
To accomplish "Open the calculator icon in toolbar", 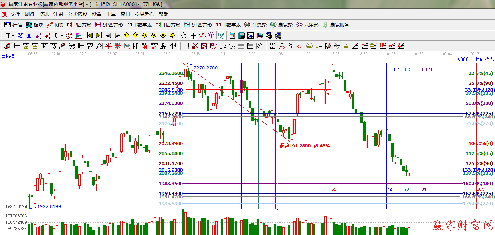I will point(241,35).
